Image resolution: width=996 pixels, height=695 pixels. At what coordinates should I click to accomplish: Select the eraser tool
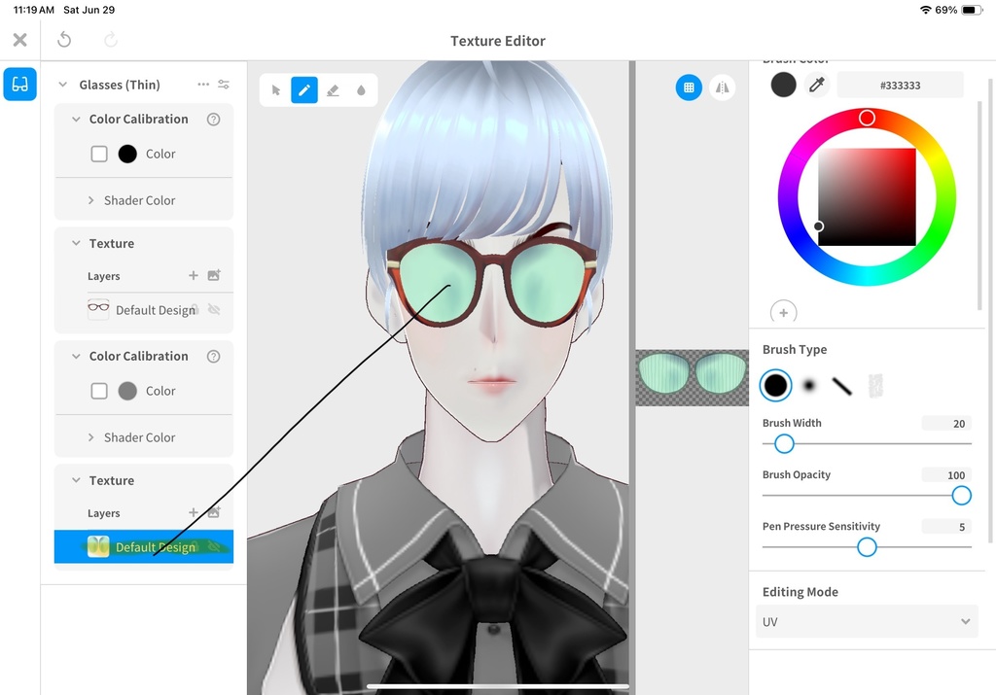(x=333, y=90)
